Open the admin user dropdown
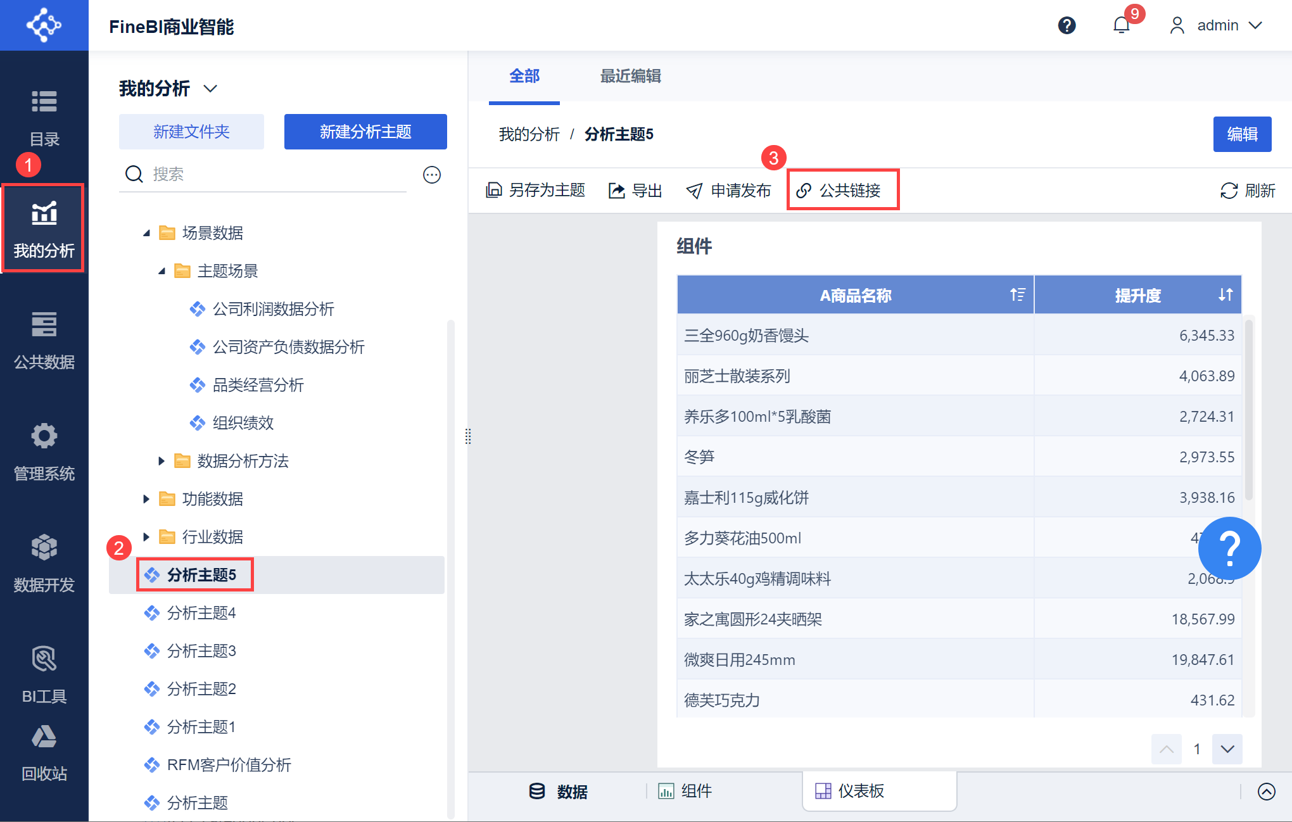 point(1216,25)
